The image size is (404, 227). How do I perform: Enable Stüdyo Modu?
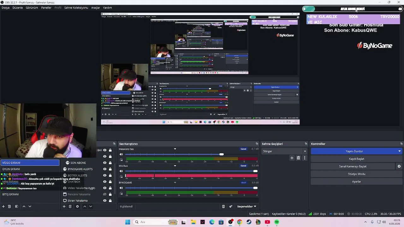(x=356, y=174)
